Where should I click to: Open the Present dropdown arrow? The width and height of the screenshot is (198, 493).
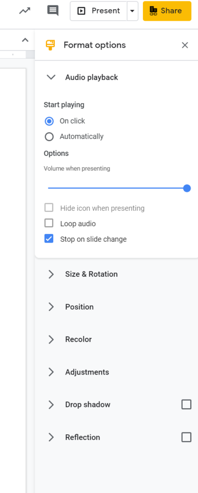pyautogui.click(x=132, y=11)
